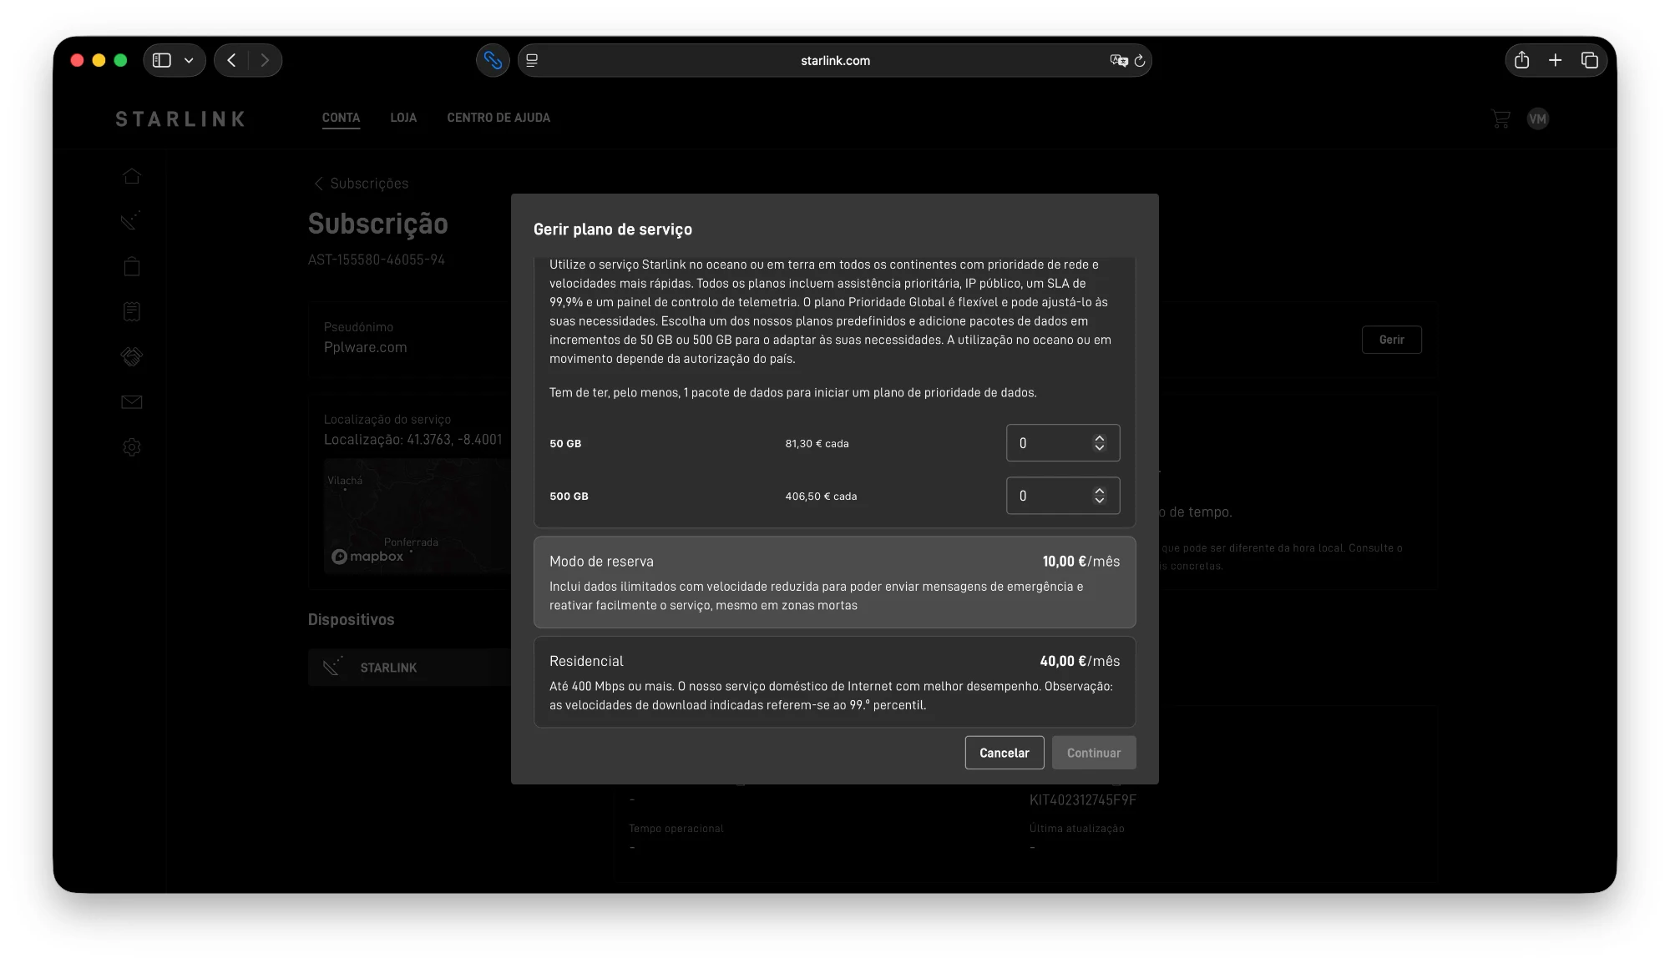The image size is (1670, 963).
Task: Increase the 50 GB package quantity
Action: click(1100, 438)
